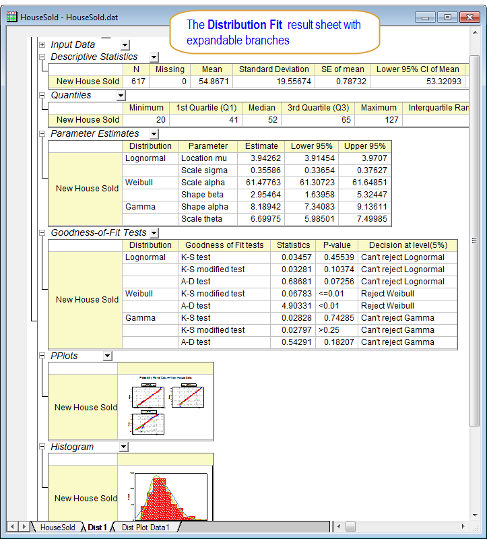The height and width of the screenshot is (539, 487).
Task: Click the sheet tab scroll-right arrow
Action: [x=24, y=527]
